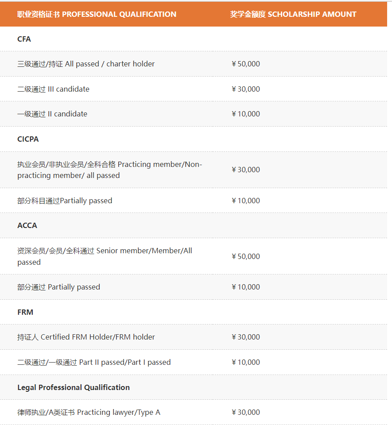Select the CICPA section heading

point(28,139)
